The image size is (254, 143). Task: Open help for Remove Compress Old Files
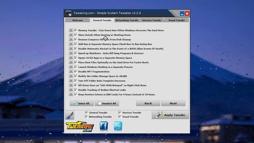pos(71,39)
